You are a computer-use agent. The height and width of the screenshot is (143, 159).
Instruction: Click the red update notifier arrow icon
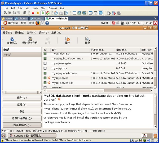click(113, 23)
